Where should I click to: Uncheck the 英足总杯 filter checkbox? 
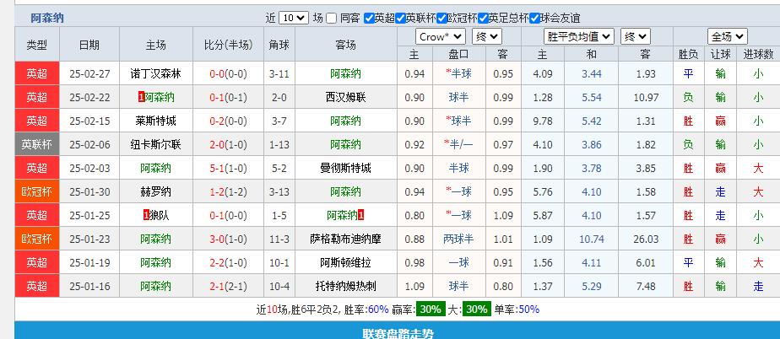[483, 19]
